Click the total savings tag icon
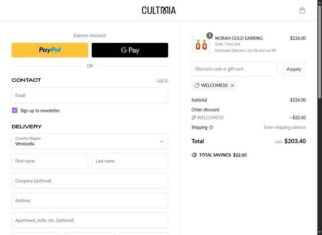The width and height of the screenshot is (322, 235). 194,155
